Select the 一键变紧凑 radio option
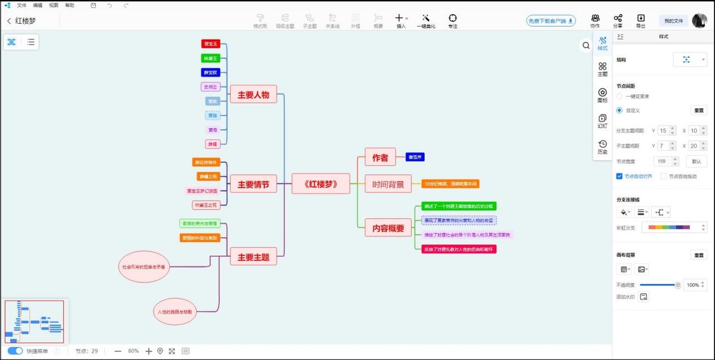Screen dimensions: 715x360 pos(620,97)
